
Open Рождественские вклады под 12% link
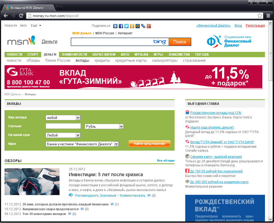click(216, 113)
